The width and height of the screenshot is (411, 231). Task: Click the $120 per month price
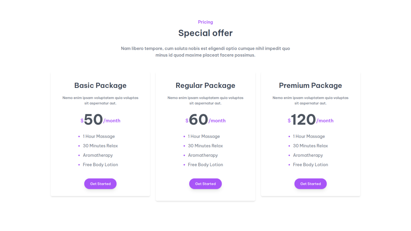coord(310,119)
